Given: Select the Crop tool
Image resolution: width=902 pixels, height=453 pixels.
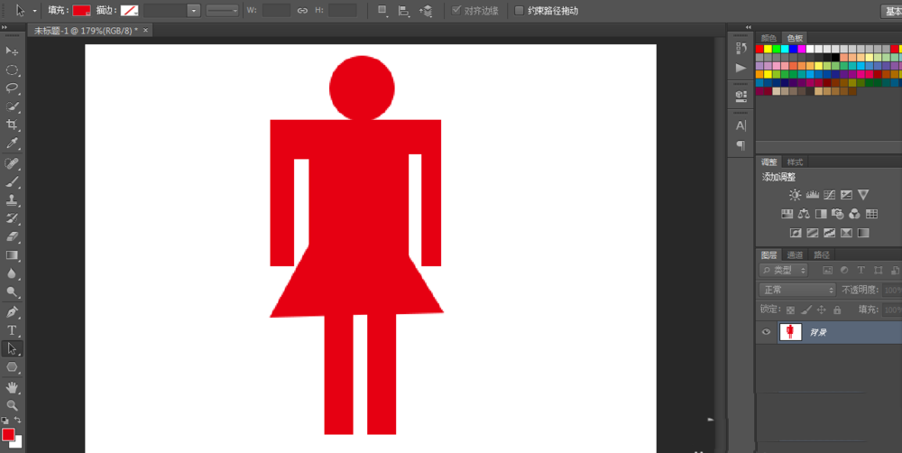Looking at the screenshot, I should click(13, 125).
